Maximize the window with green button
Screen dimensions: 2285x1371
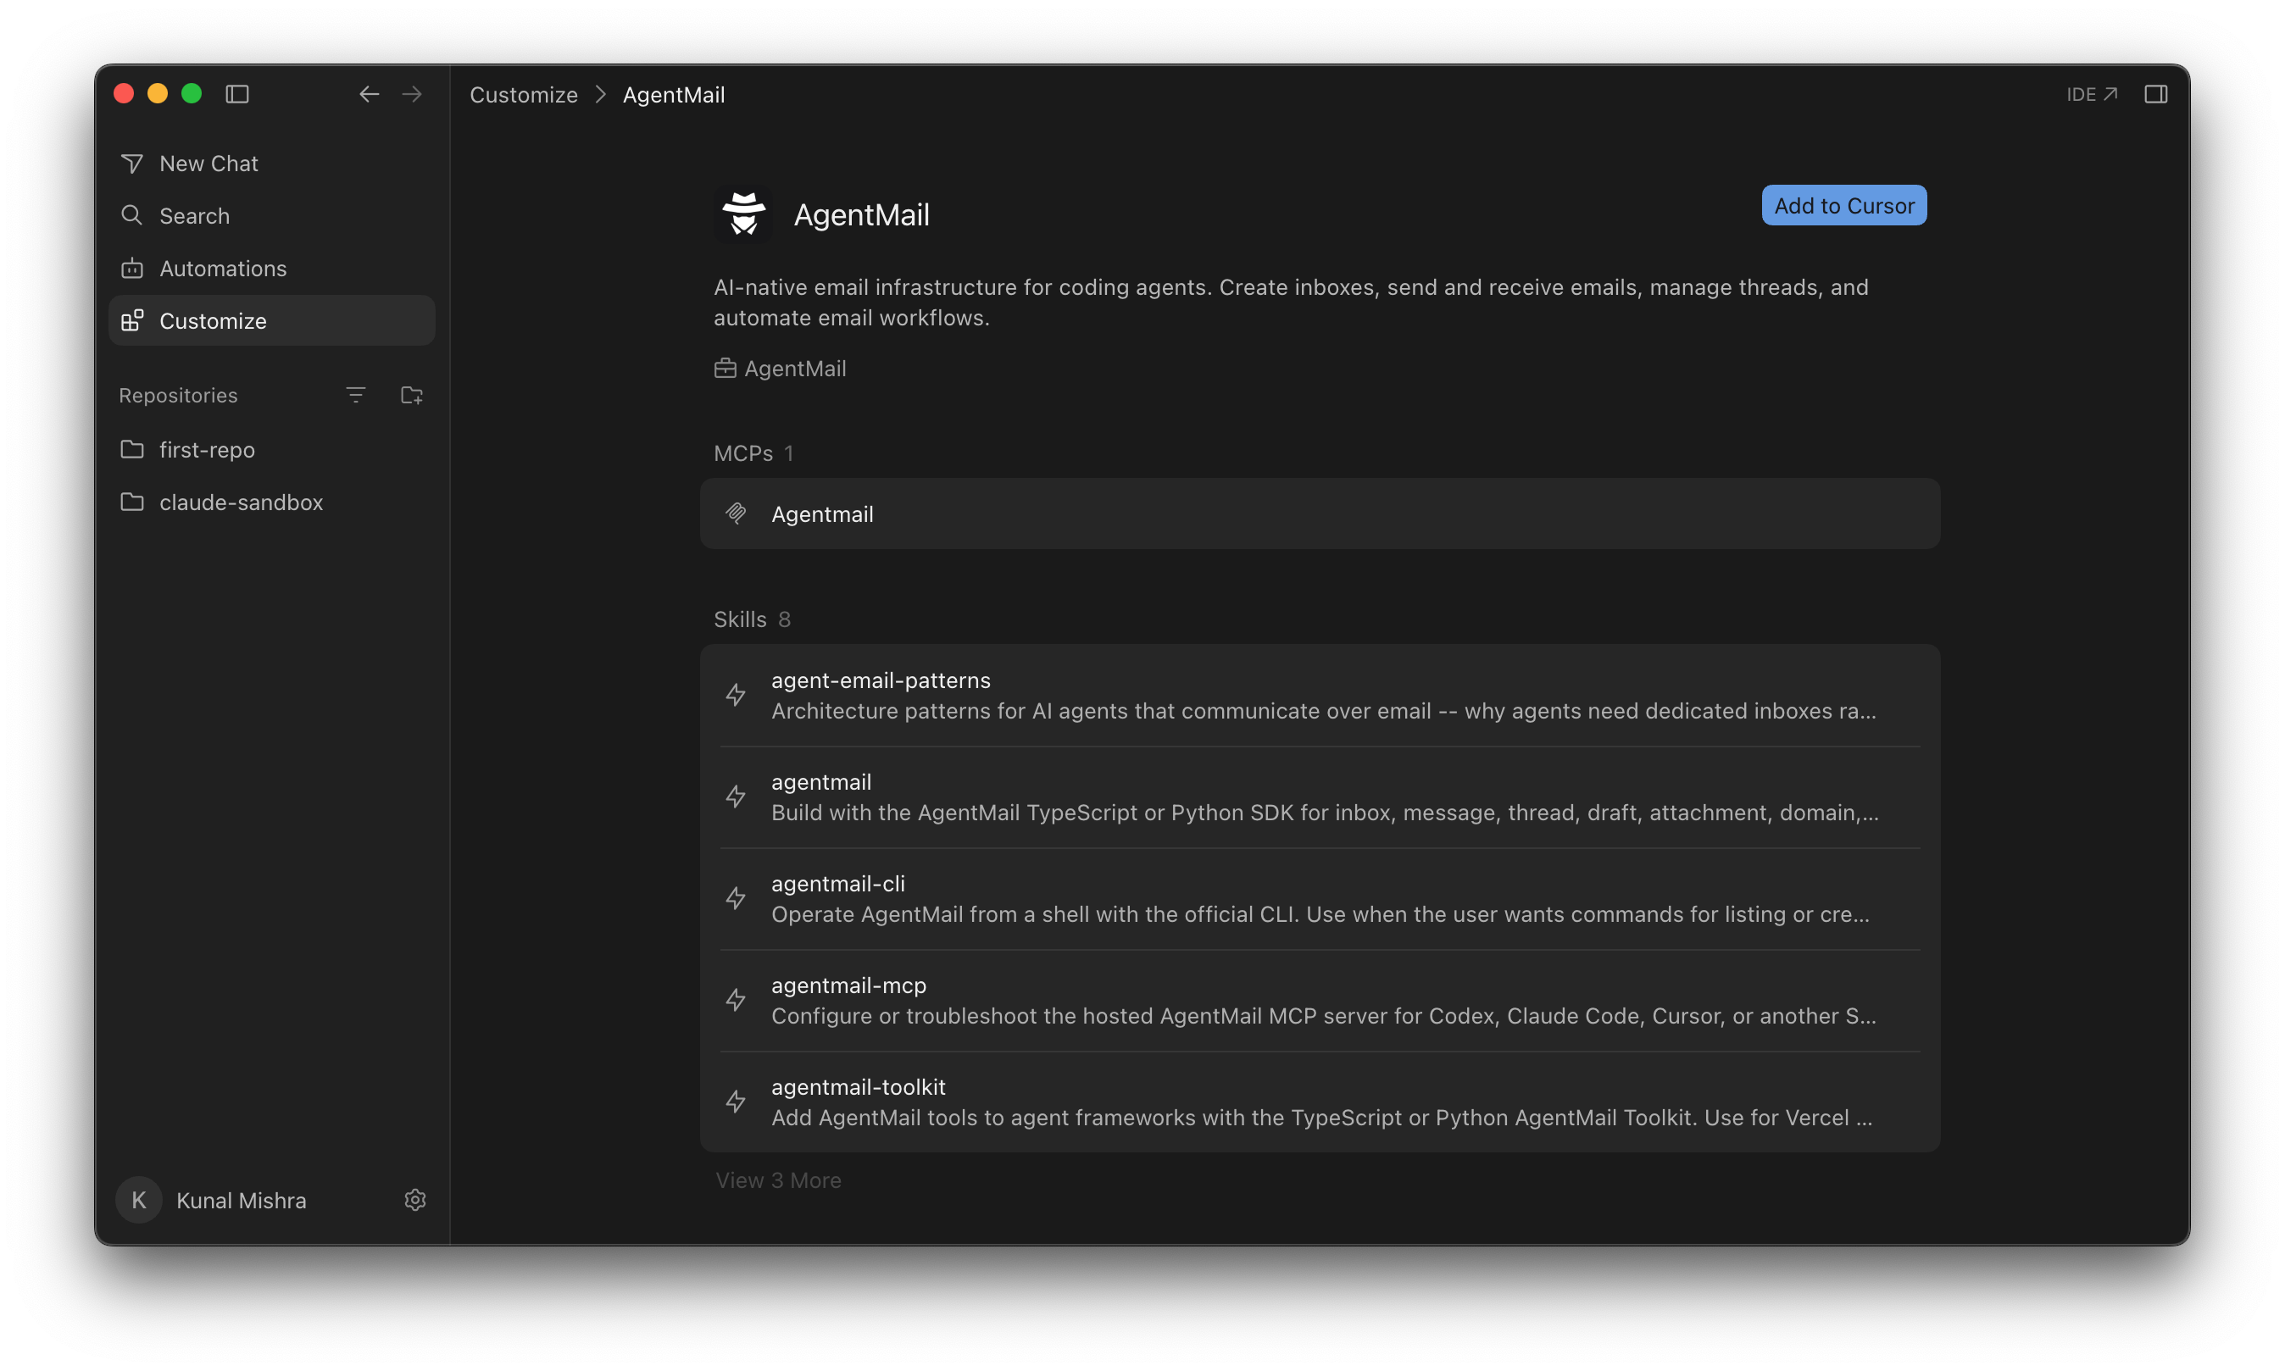[x=192, y=94]
